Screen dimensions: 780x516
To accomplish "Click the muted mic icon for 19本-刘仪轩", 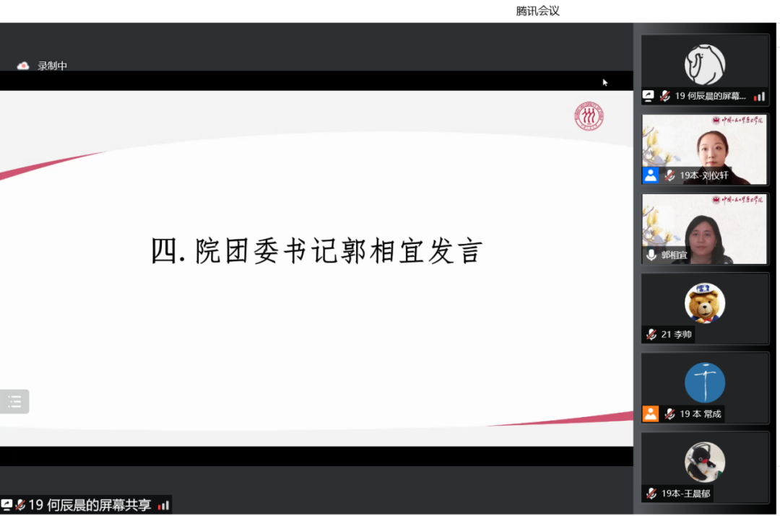I will pos(669,175).
